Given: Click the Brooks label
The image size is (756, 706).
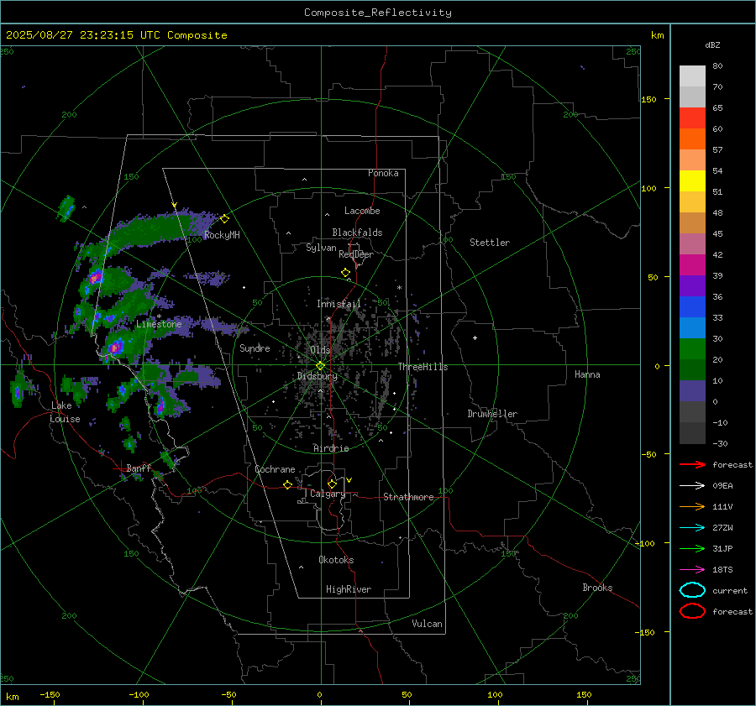Looking at the screenshot, I should [597, 588].
